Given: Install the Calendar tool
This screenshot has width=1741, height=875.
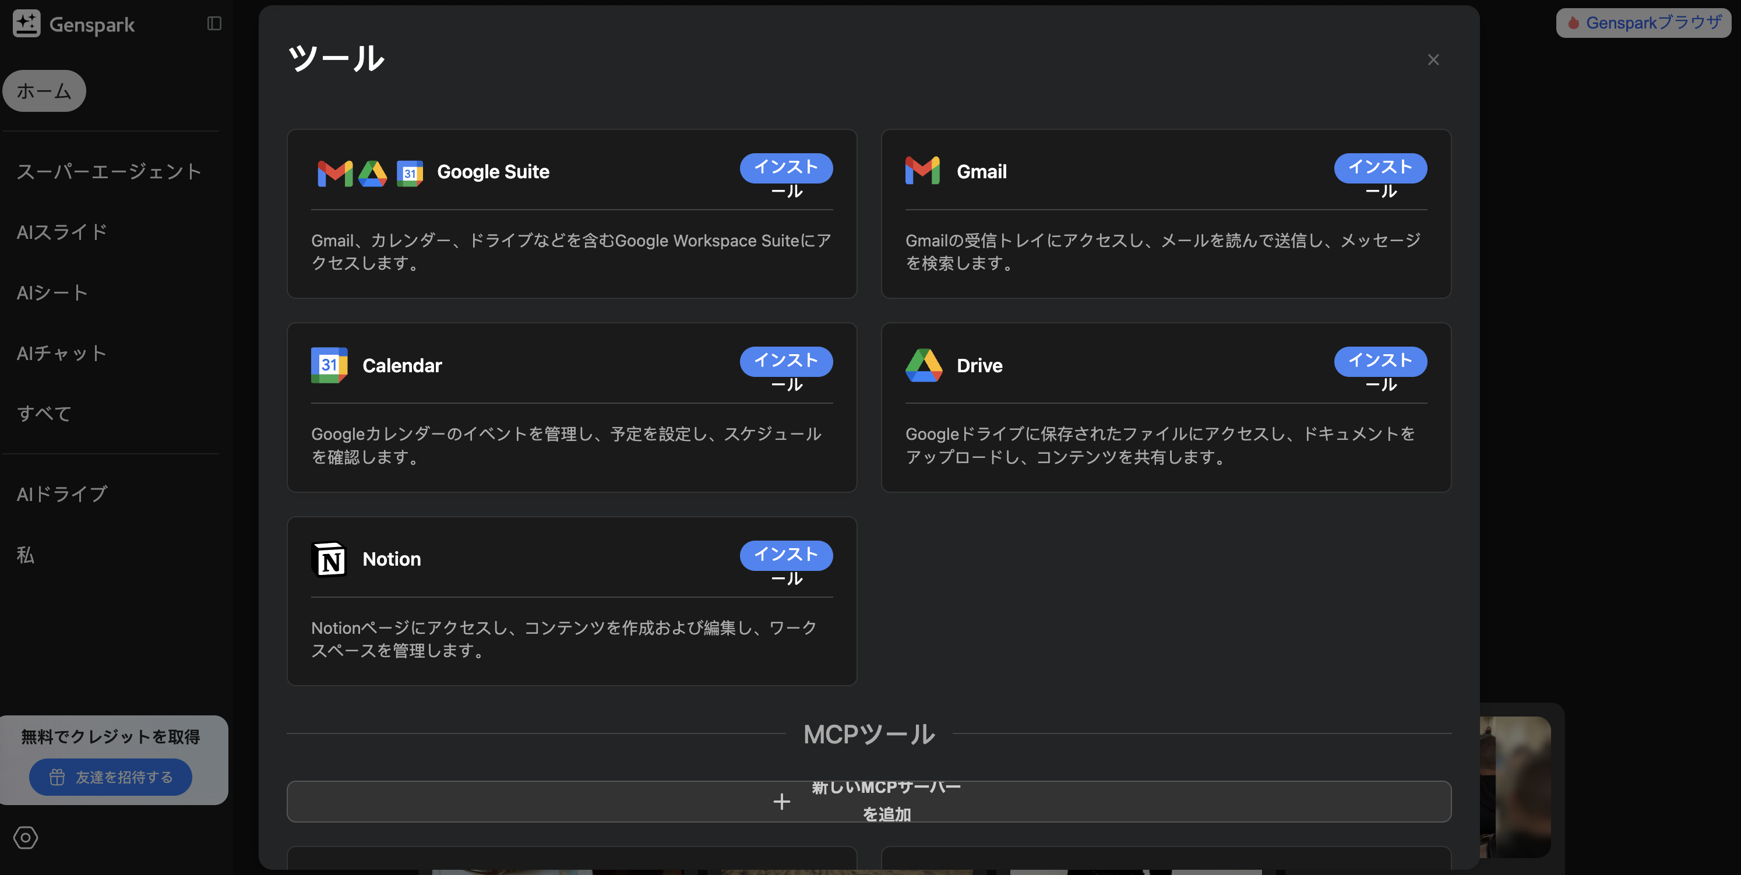Looking at the screenshot, I should pyautogui.click(x=786, y=362).
